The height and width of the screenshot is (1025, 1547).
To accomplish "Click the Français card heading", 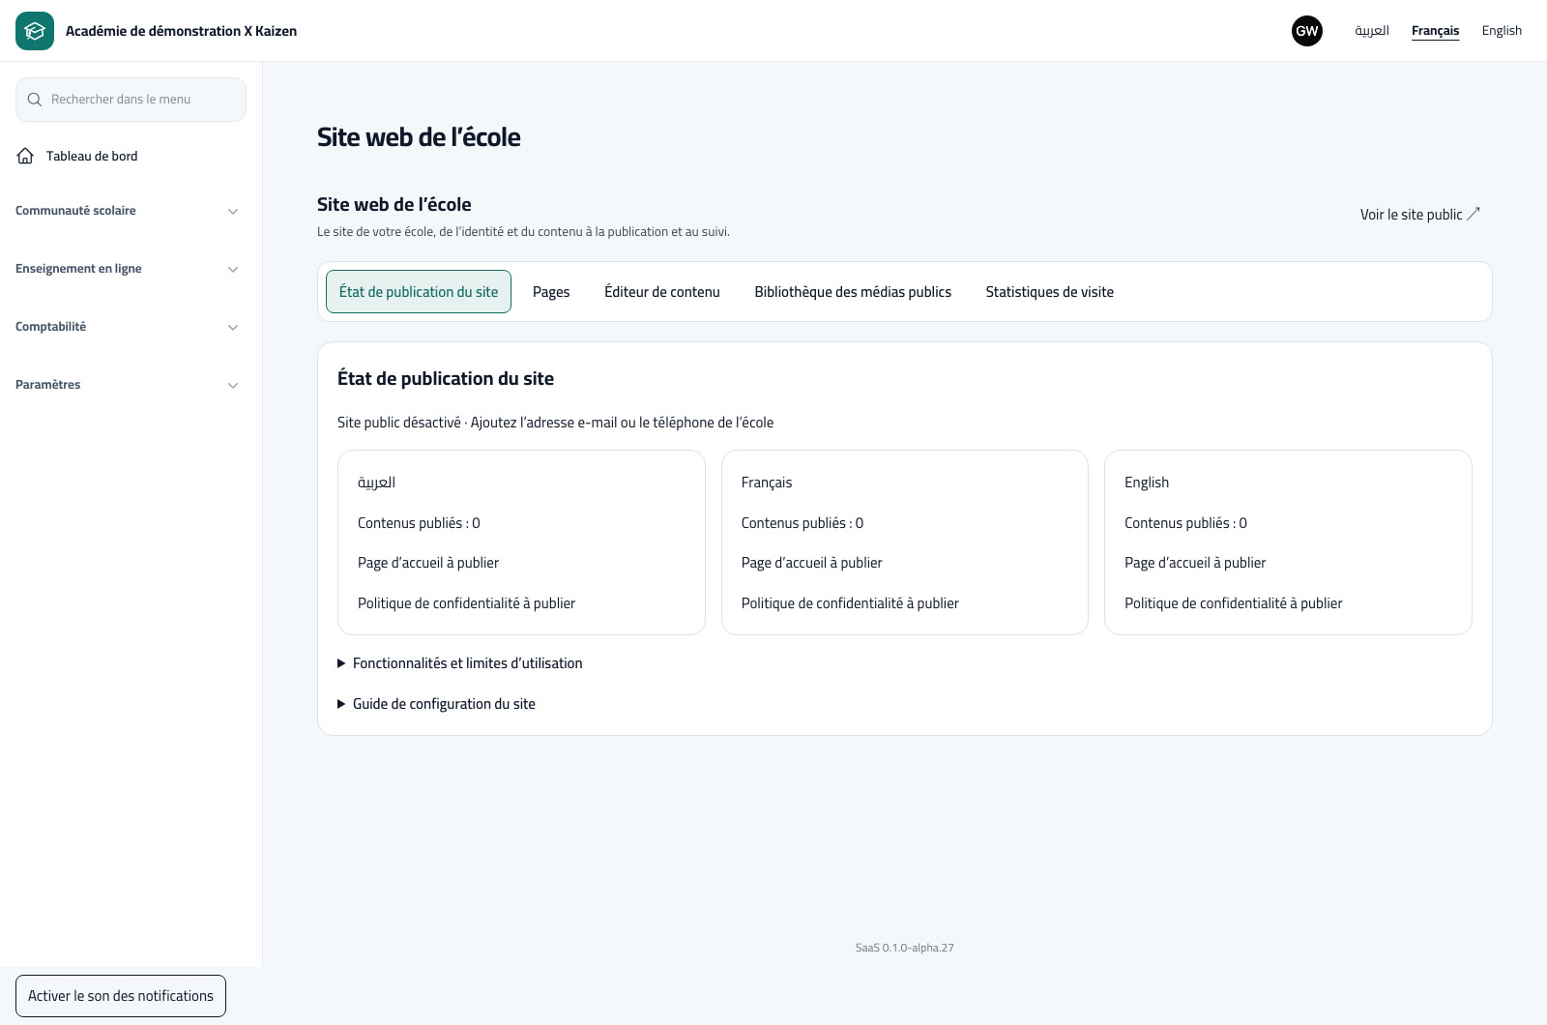I will coord(767,483).
